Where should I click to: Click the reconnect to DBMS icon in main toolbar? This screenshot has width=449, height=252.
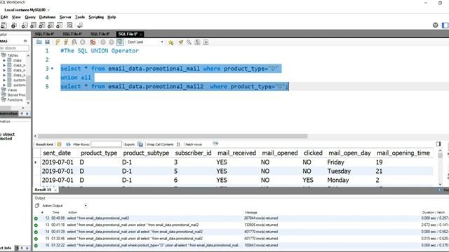coord(80,25)
